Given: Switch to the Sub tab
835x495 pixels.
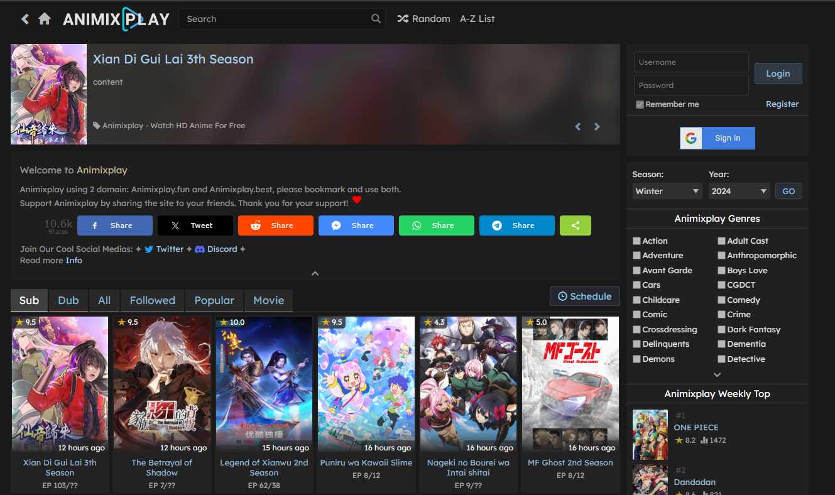Looking at the screenshot, I should click(x=29, y=300).
